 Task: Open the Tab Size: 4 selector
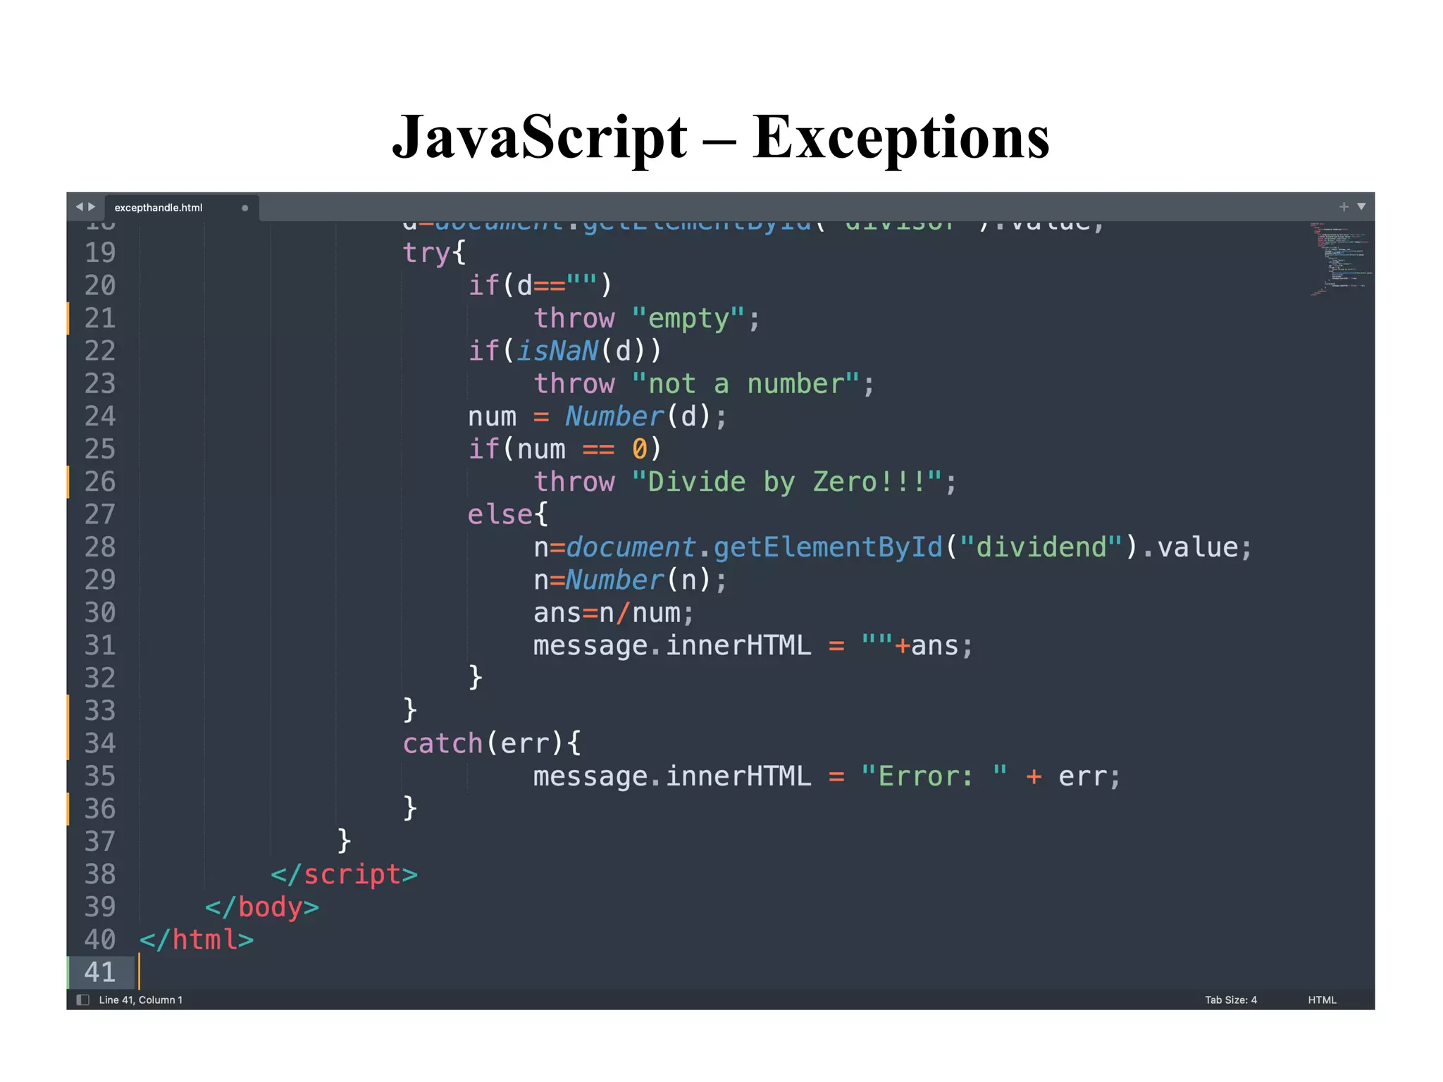tap(1231, 1000)
